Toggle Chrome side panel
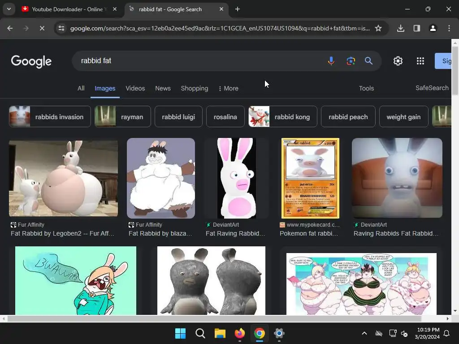Screen dimensions: 459x344 tap(417, 28)
